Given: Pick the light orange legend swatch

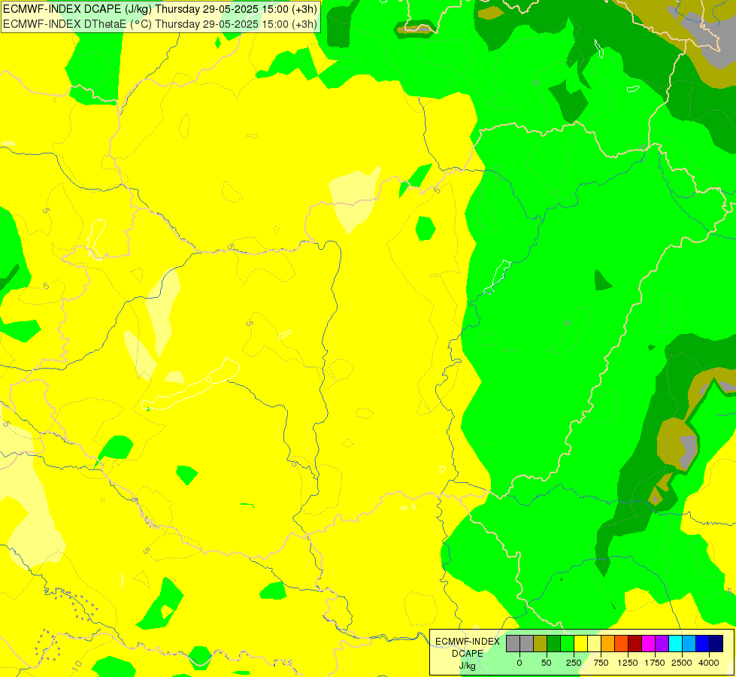Looking at the screenshot, I should click(608, 643).
